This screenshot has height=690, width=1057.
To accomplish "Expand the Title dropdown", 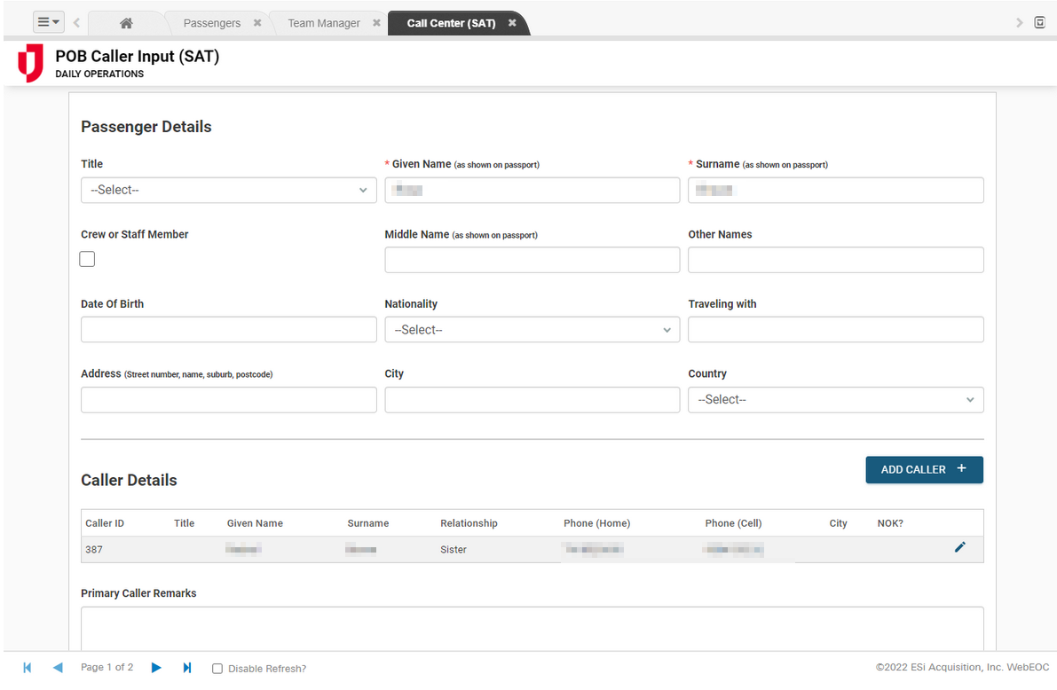I will (x=228, y=190).
